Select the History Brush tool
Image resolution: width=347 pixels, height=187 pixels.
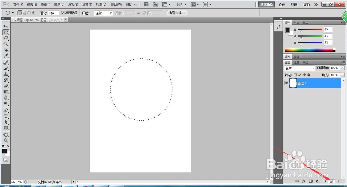6,80
